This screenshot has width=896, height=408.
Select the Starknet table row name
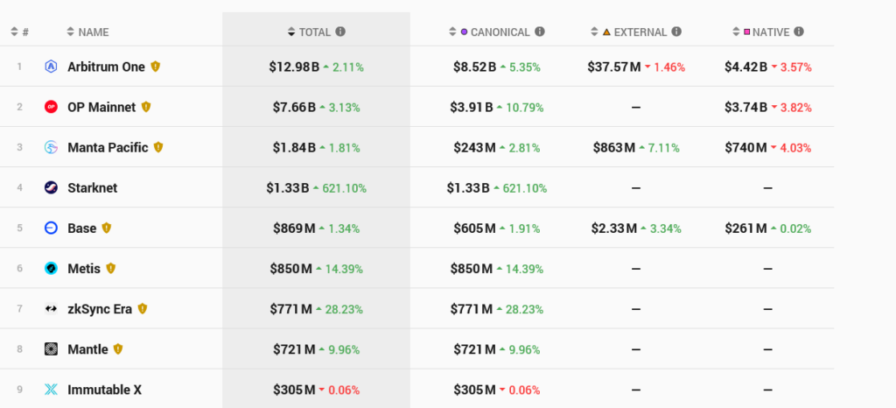coord(93,188)
